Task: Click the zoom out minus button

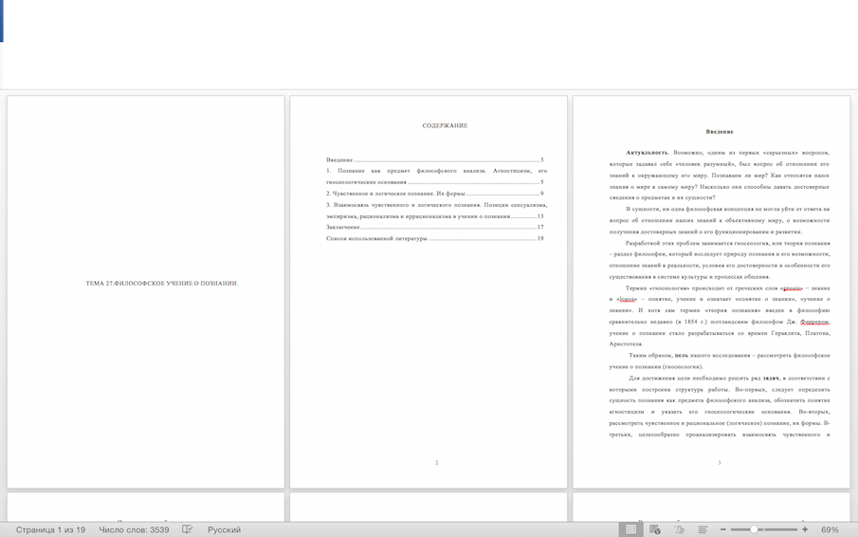Action: [x=722, y=529]
